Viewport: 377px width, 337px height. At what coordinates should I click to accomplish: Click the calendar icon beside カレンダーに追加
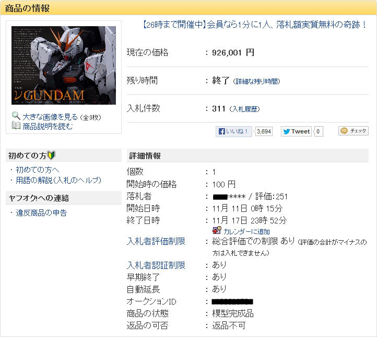pos(217,230)
